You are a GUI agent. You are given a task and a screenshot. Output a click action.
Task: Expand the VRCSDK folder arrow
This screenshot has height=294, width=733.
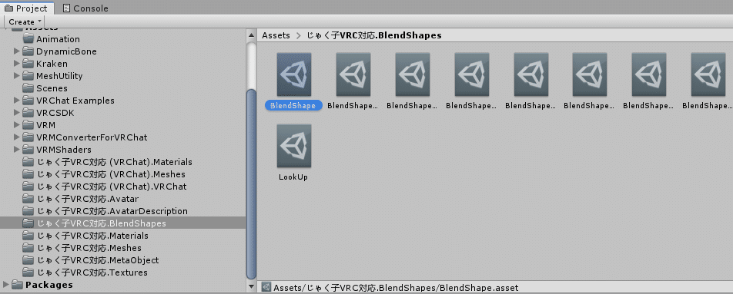[17, 113]
